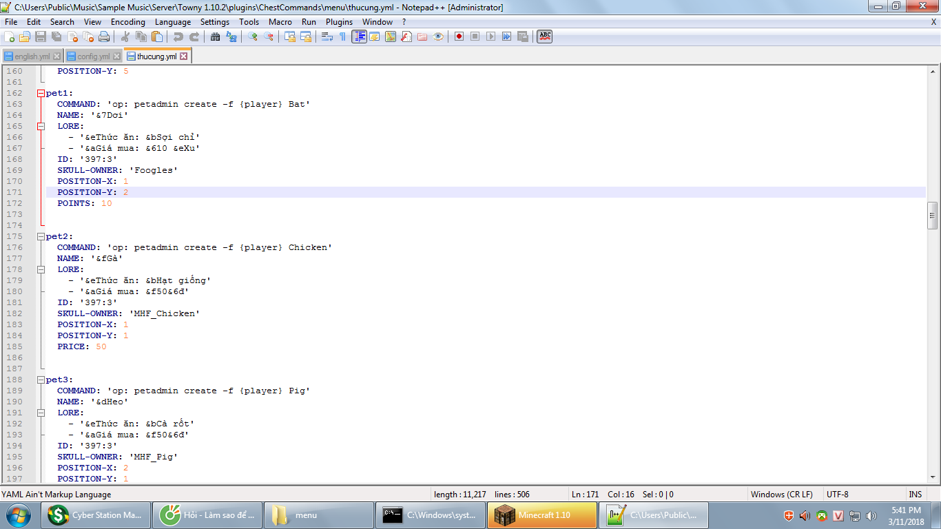941x529 pixels.
Task: Click text SKULL-OWNER: 'MHF_Chicken'
Action: [128, 313]
